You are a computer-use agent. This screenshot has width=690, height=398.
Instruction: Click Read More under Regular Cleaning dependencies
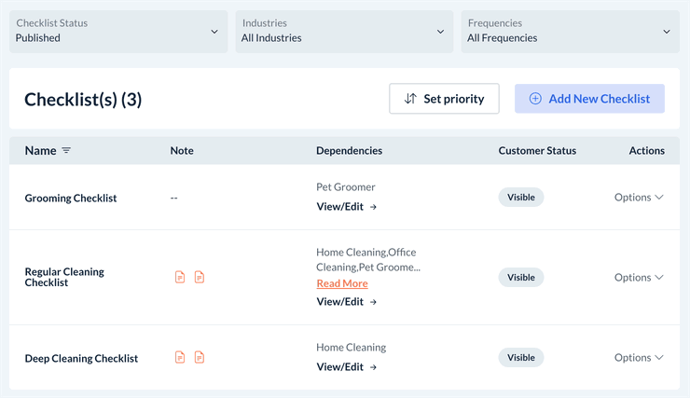pyautogui.click(x=342, y=283)
